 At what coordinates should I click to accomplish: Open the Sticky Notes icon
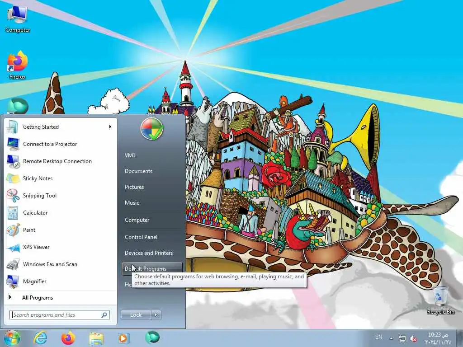tap(13, 178)
